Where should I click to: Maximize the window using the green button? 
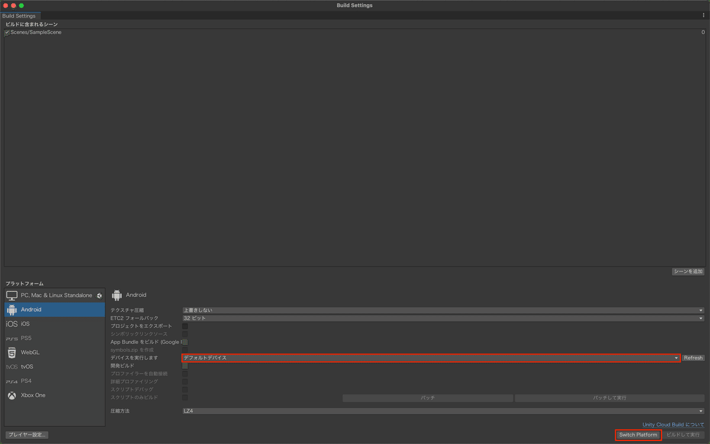click(21, 5)
